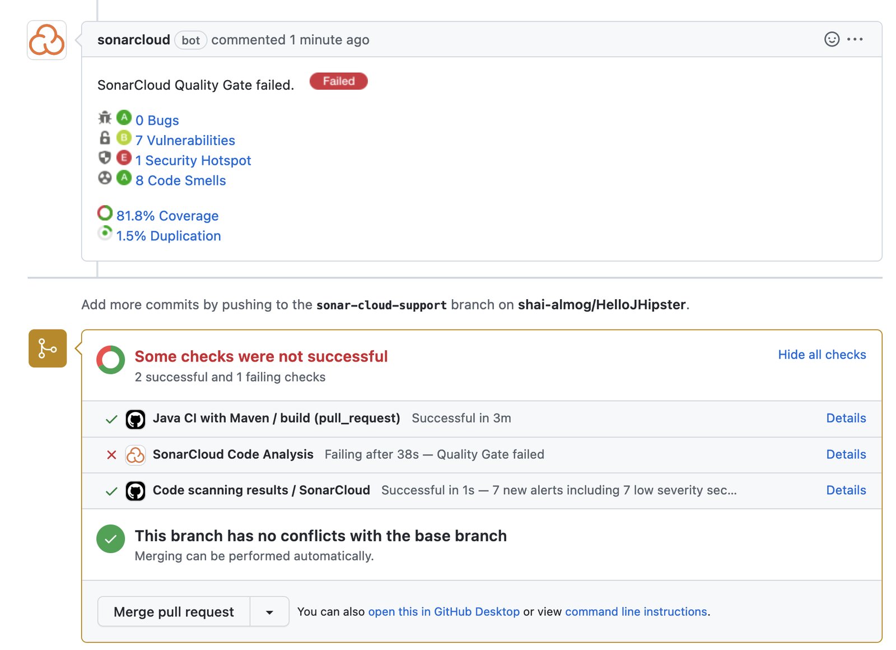Image resolution: width=896 pixels, height=650 pixels.
Task: Click the sonar-cloud-support branch name
Action: pos(381,305)
